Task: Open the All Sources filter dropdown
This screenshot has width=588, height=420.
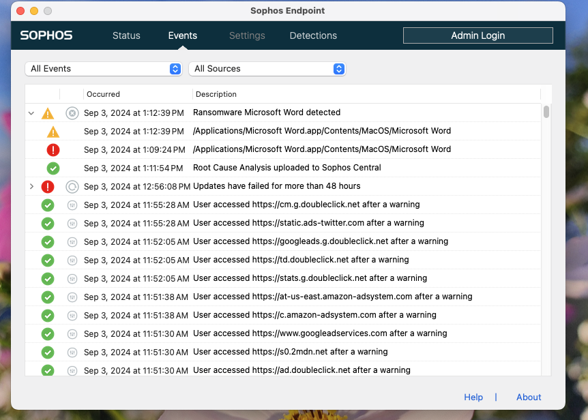Action: [267, 69]
